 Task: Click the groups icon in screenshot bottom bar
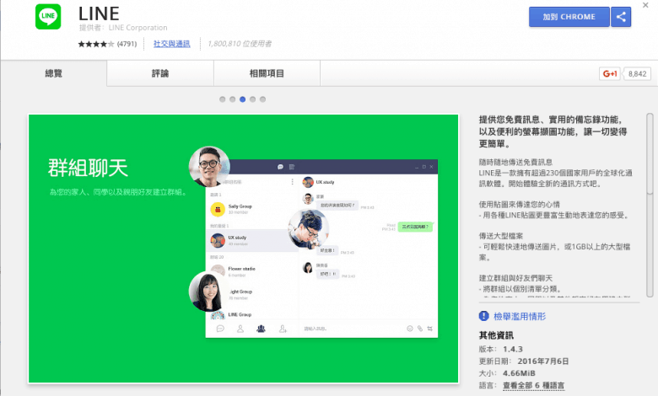point(261,329)
